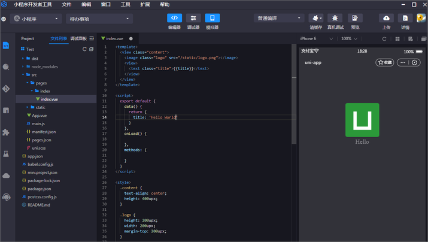Open the 100% zoom dropdown
The width and height of the screenshot is (428, 242).
click(x=350, y=39)
